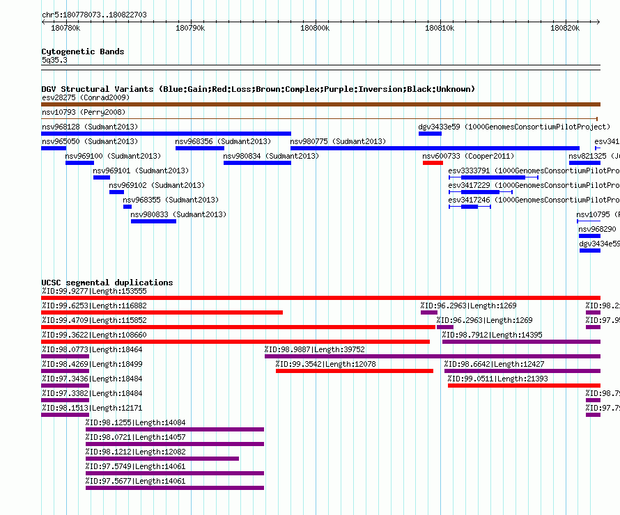Click the nsv980775 (Sudmant2013) long blue bar

point(435,148)
